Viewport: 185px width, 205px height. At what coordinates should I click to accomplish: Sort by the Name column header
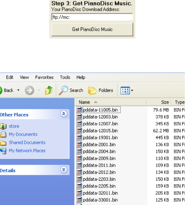[x=111, y=102]
